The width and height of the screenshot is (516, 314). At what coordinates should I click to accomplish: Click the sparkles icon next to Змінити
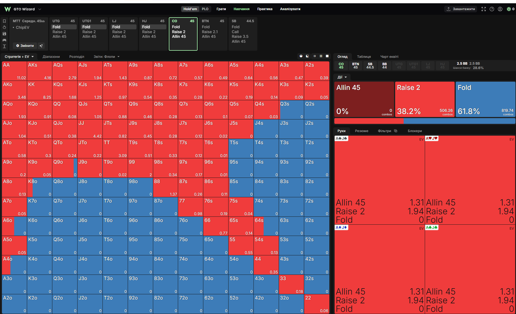[x=41, y=46]
